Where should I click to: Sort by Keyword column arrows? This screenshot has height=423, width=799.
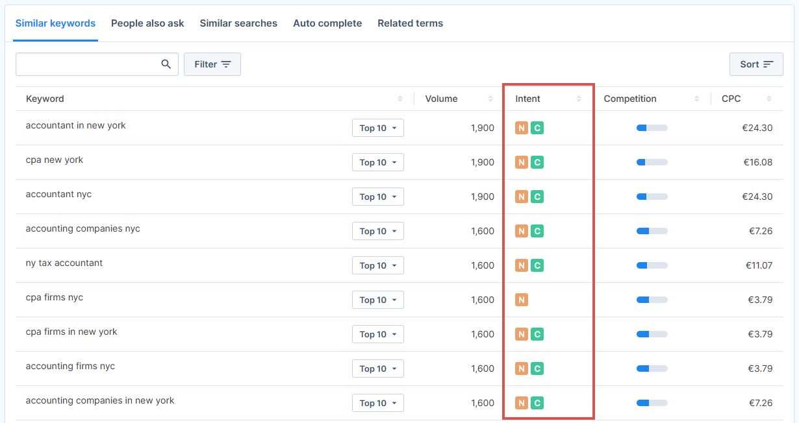coord(400,99)
